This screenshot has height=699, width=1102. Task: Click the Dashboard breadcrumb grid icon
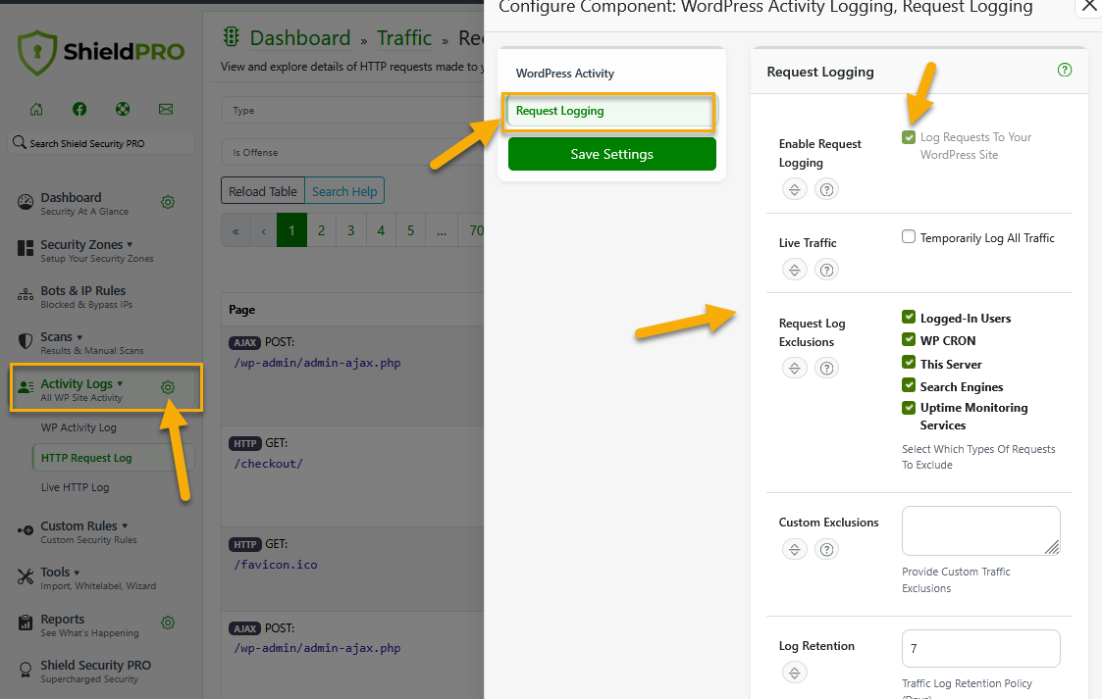click(x=232, y=36)
